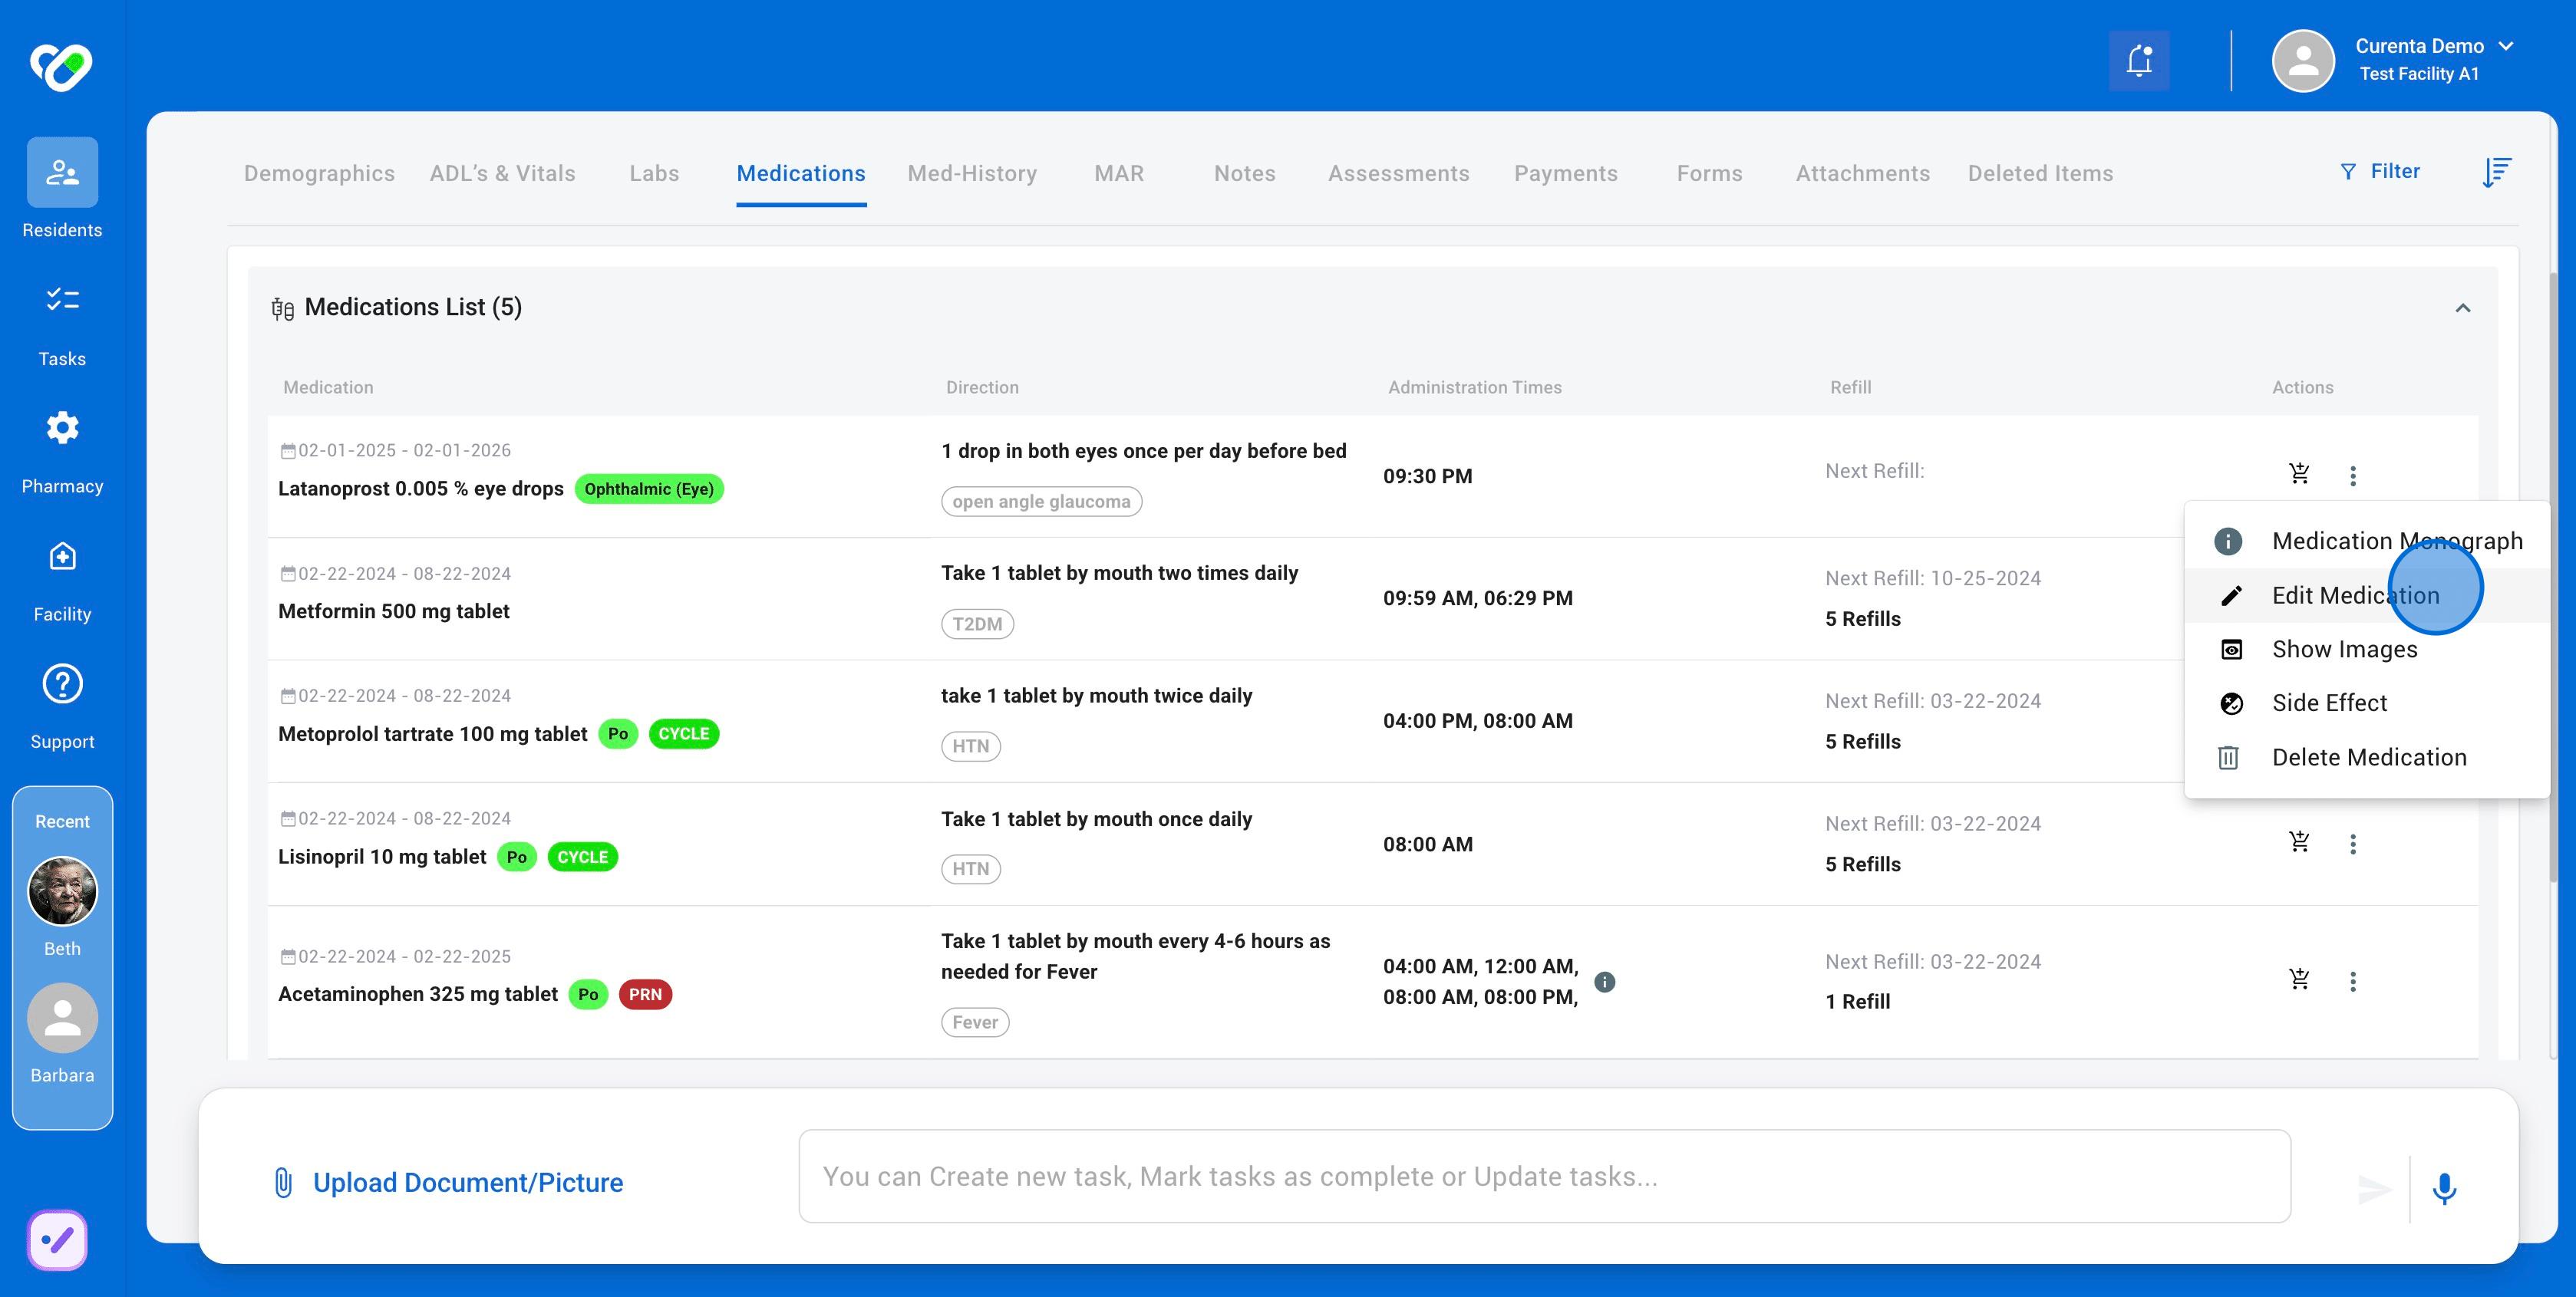Open the Facility sidebar icon
Screen dimensions: 2576x1297
(62, 557)
